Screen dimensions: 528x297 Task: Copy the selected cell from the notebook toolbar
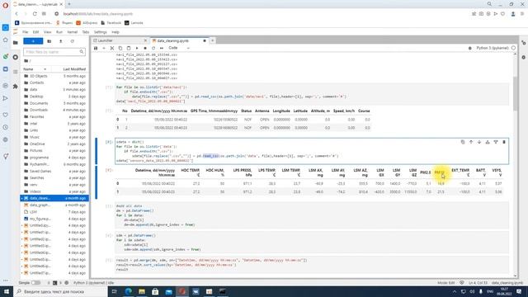pos(120,48)
